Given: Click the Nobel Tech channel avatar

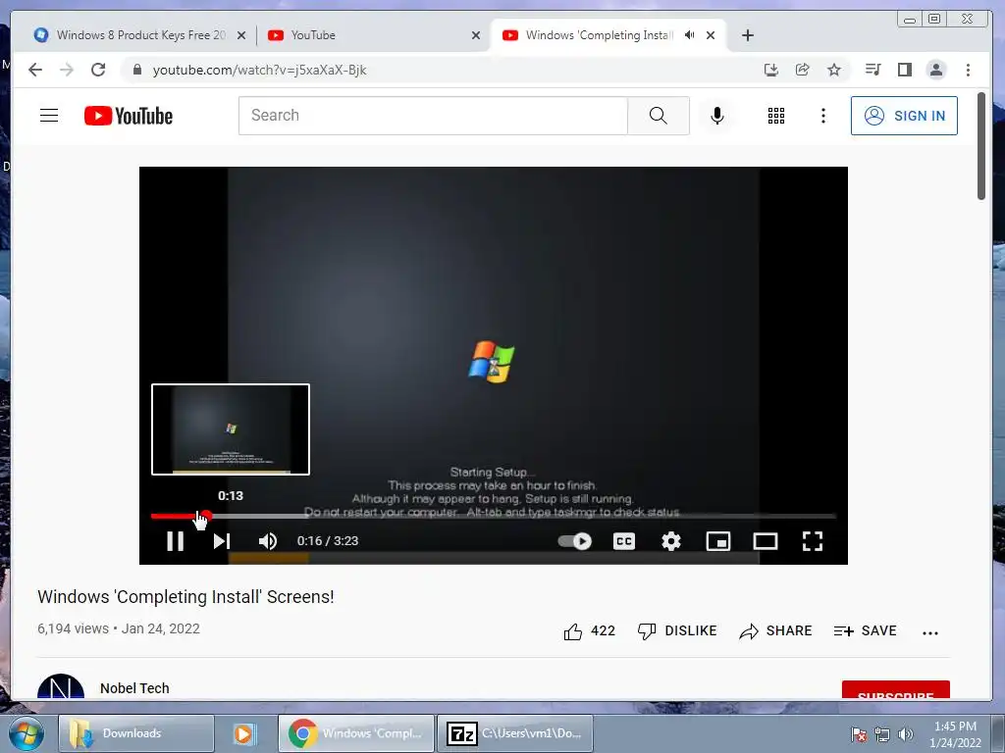Looking at the screenshot, I should (x=61, y=687).
